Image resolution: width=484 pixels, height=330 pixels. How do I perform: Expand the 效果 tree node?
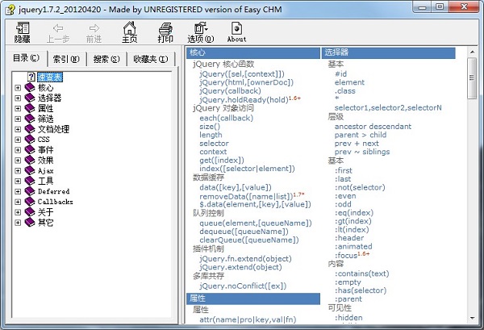(18, 161)
